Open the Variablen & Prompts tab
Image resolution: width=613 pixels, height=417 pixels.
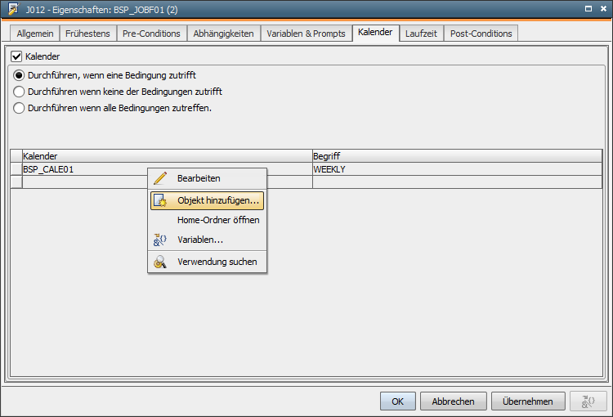[x=306, y=34]
